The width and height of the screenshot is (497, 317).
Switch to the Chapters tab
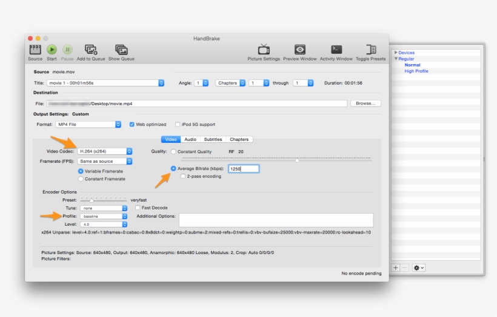point(239,139)
